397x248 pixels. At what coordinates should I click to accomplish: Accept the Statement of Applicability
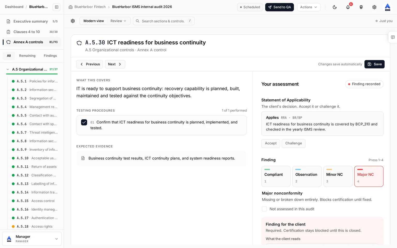pos(271,143)
